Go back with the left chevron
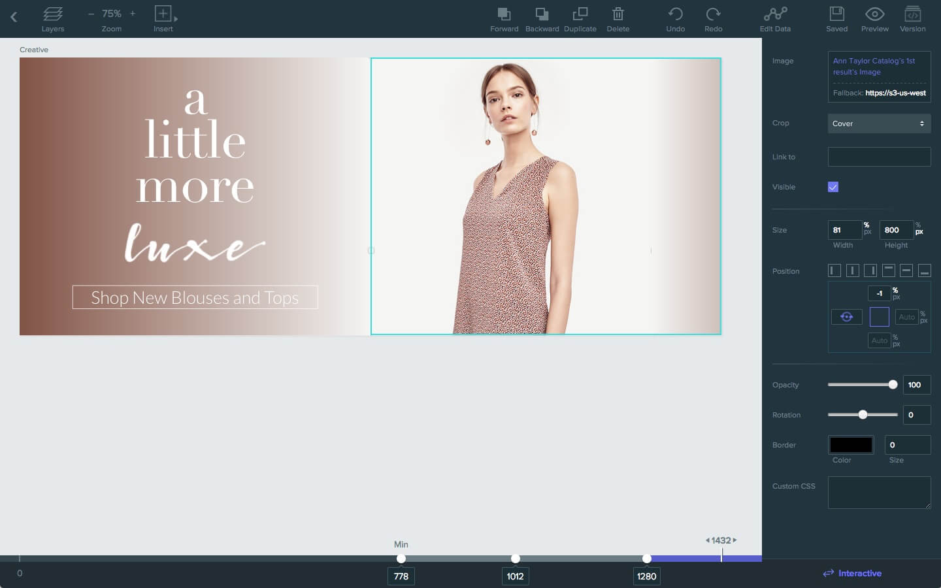This screenshot has width=941, height=588. point(14,18)
